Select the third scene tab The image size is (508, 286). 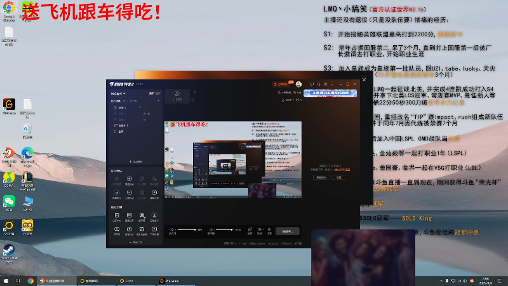tap(133, 101)
